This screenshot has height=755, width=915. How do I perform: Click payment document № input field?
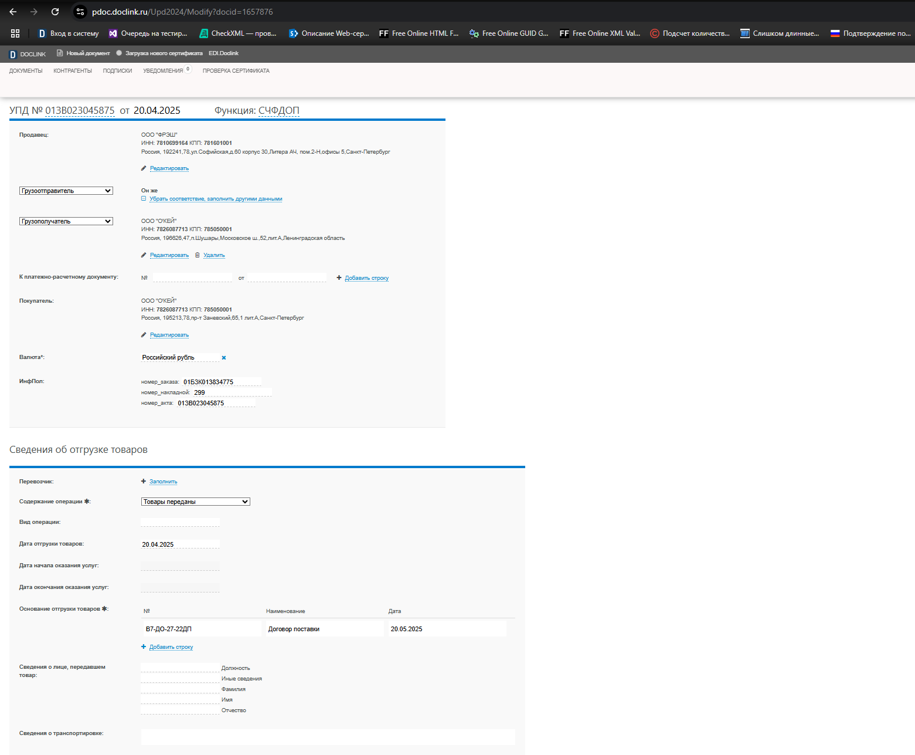point(192,277)
